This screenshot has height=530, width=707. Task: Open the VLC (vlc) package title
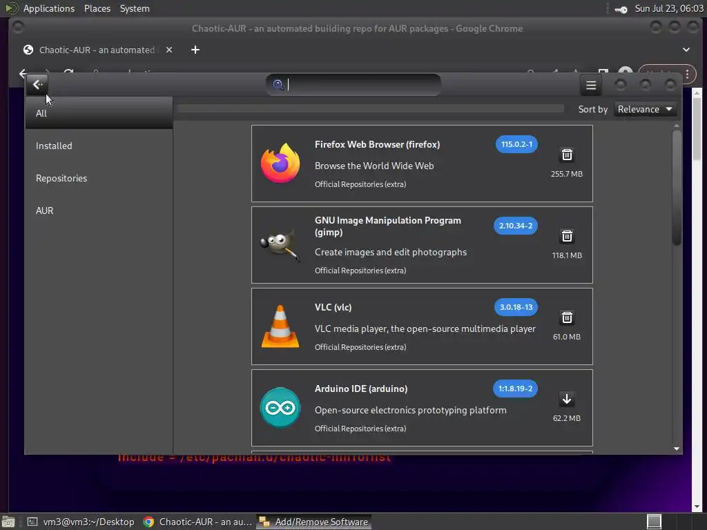pyautogui.click(x=333, y=307)
